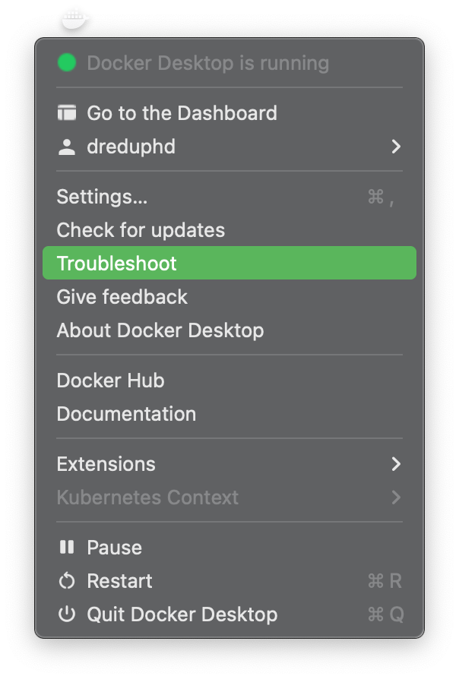Image resolution: width=459 pixels, height=679 pixels.
Task: Select the Extensions menu entry
Action: (106, 464)
